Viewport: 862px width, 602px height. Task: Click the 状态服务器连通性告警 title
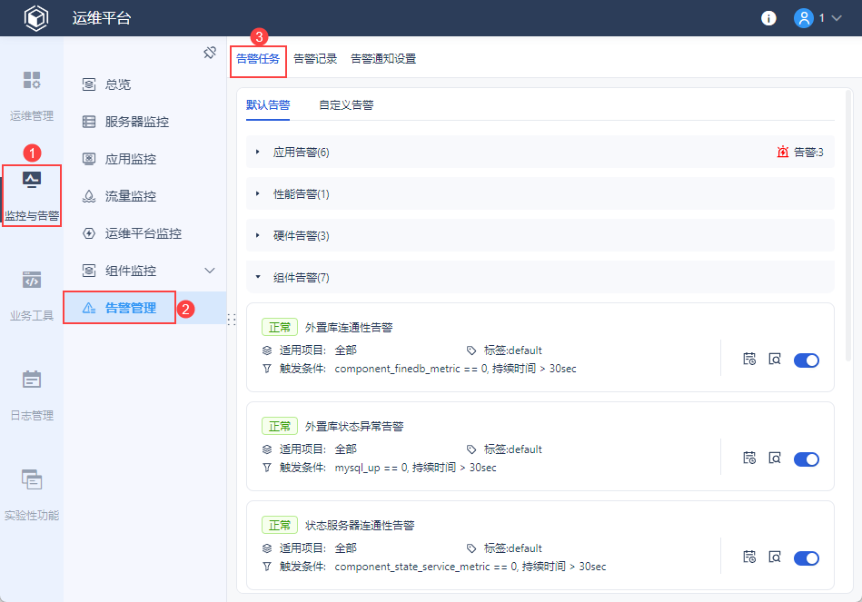pyautogui.click(x=360, y=526)
